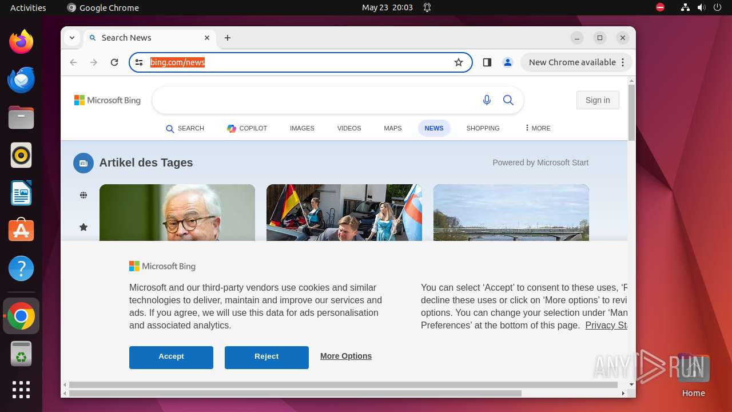
Task: Click the Bing search magnifier icon
Action: tap(508, 100)
